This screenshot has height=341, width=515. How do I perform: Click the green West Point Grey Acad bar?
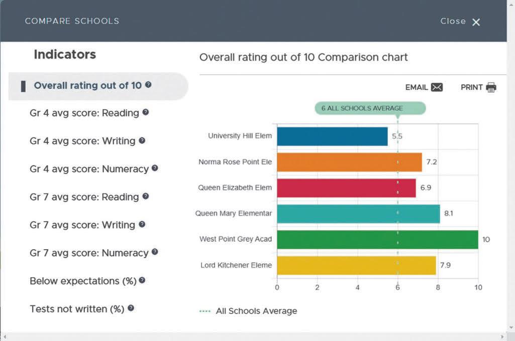(377, 240)
